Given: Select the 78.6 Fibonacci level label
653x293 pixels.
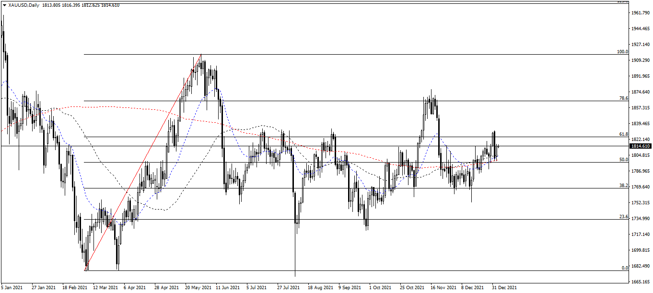Looking at the screenshot, I should pos(623,98).
